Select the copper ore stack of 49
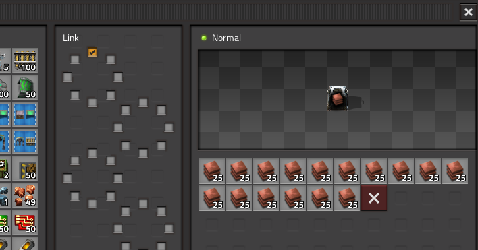This screenshot has height=250, width=478. (x=25, y=195)
